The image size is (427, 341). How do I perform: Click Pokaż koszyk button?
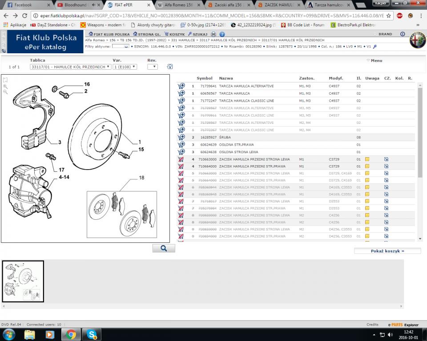(387, 251)
